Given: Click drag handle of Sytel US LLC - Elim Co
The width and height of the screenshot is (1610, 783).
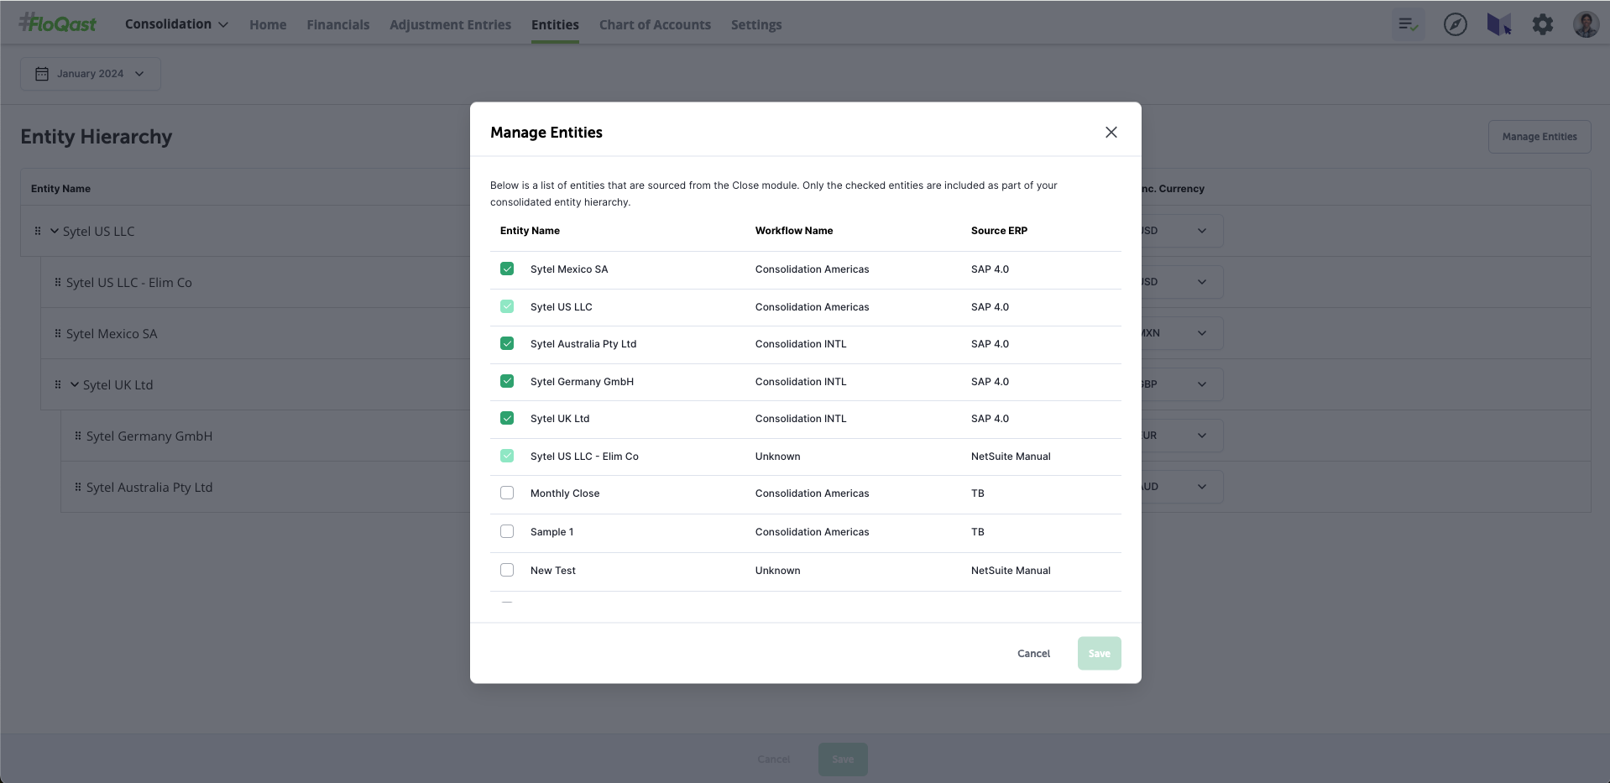Looking at the screenshot, I should pos(58,282).
